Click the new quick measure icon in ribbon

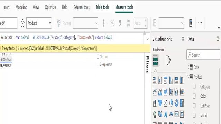coord(191,23)
